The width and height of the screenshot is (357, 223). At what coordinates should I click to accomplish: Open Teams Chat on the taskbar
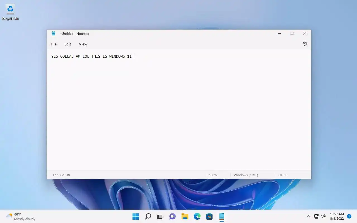(x=172, y=216)
